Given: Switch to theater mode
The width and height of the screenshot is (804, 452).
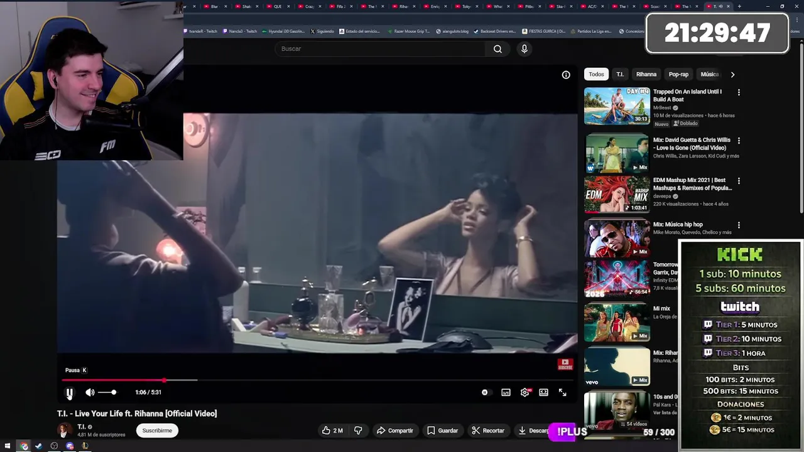Looking at the screenshot, I should point(543,392).
